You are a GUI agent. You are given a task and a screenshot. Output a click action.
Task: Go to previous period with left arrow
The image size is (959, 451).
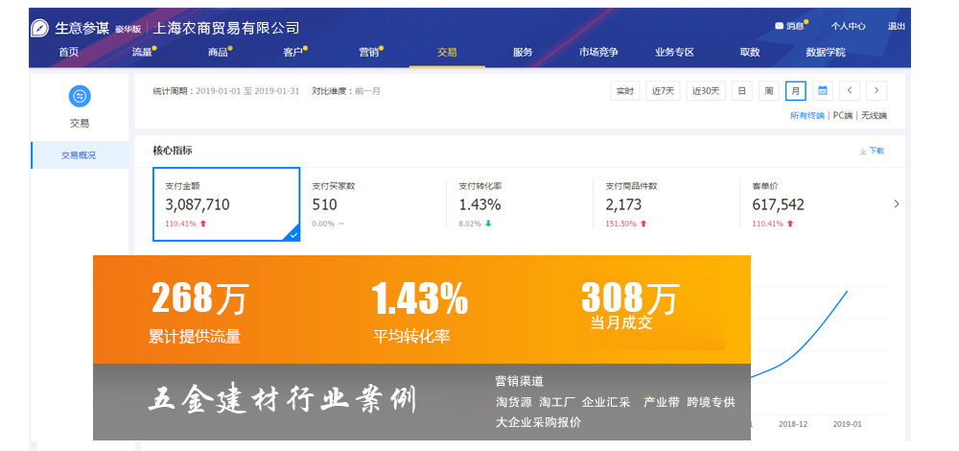849,91
